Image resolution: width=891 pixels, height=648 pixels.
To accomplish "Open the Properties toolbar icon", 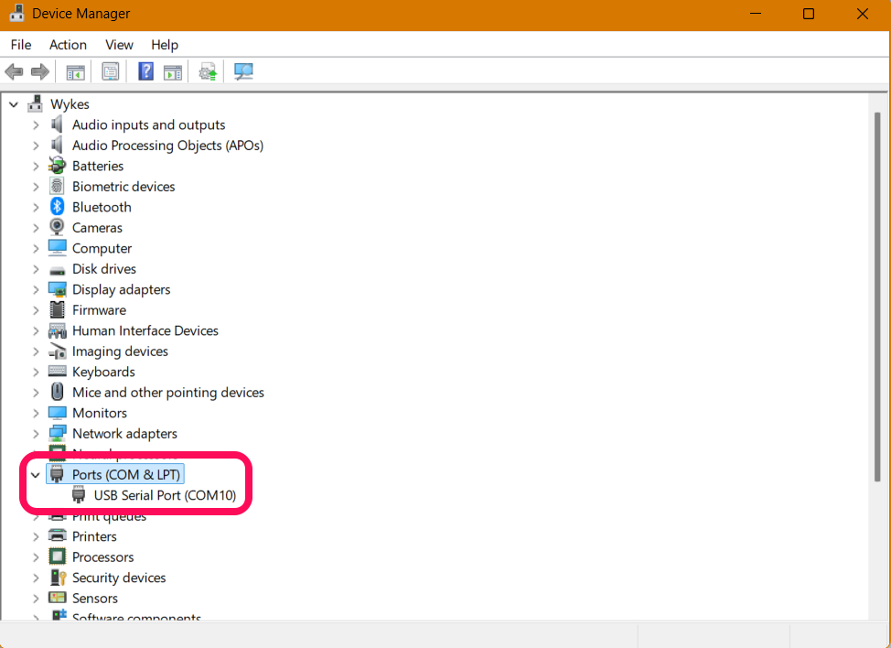I will [111, 71].
